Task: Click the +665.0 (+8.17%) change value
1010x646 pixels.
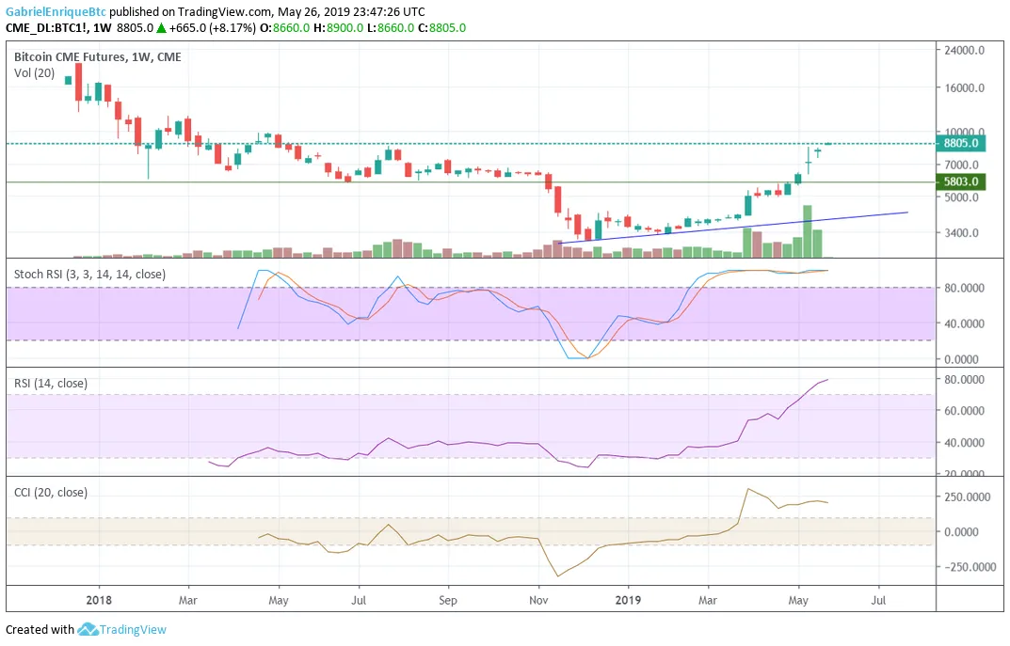Action: pyautogui.click(x=213, y=27)
